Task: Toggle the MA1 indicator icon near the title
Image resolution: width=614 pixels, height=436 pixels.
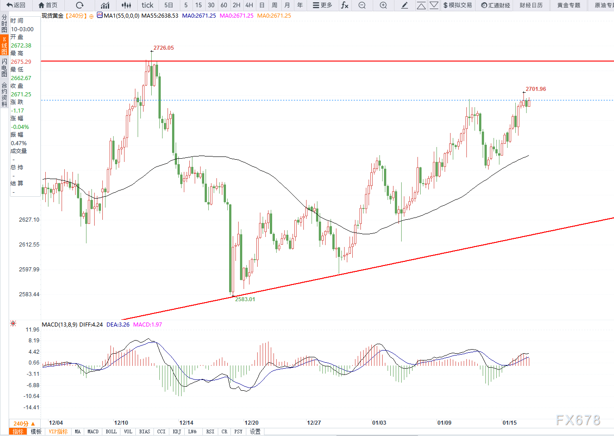Action: 100,15
